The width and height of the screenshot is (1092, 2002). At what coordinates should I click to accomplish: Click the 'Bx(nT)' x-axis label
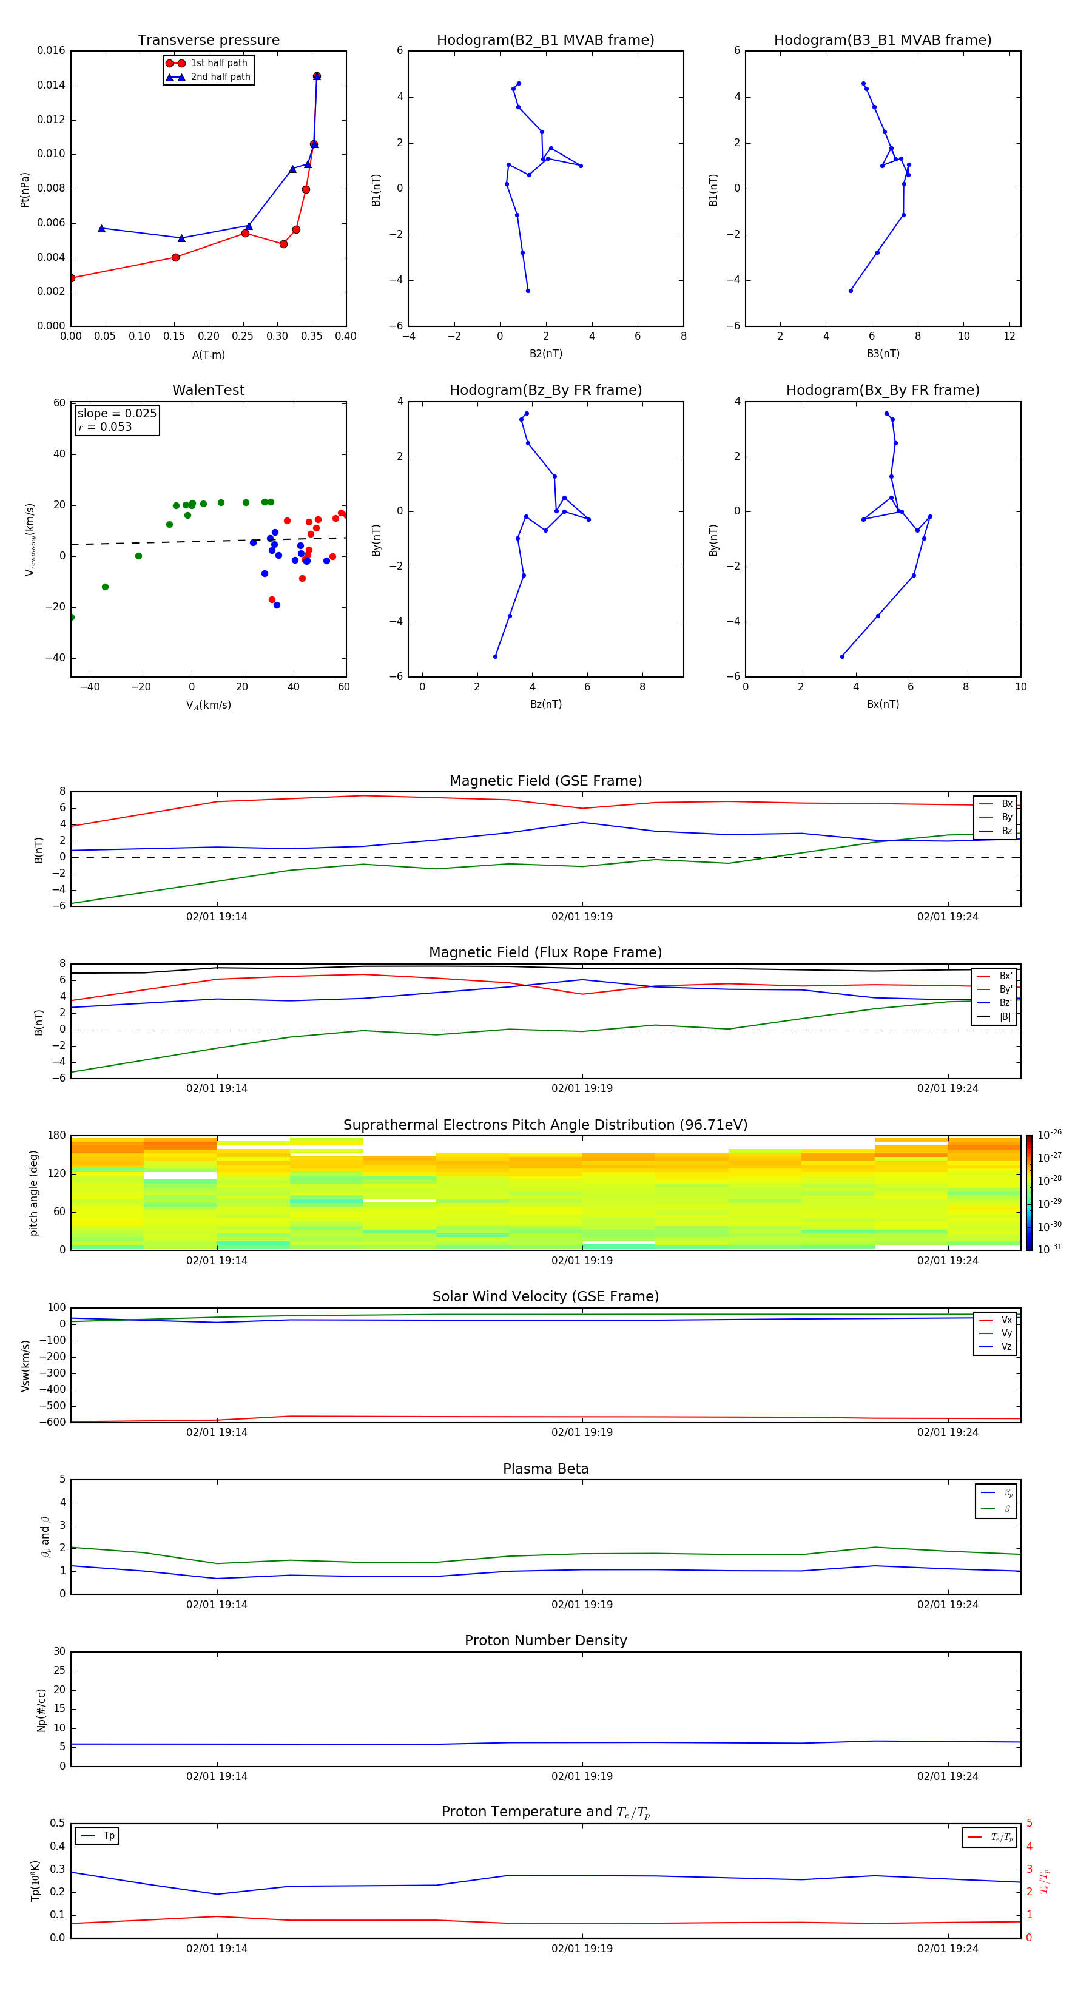(x=883, y=704)
